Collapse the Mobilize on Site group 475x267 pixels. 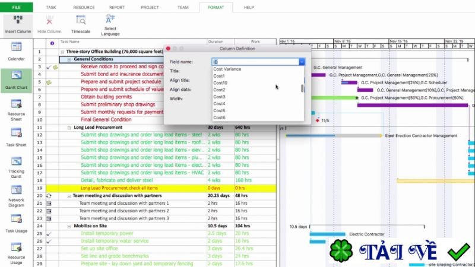coord(69,226)
